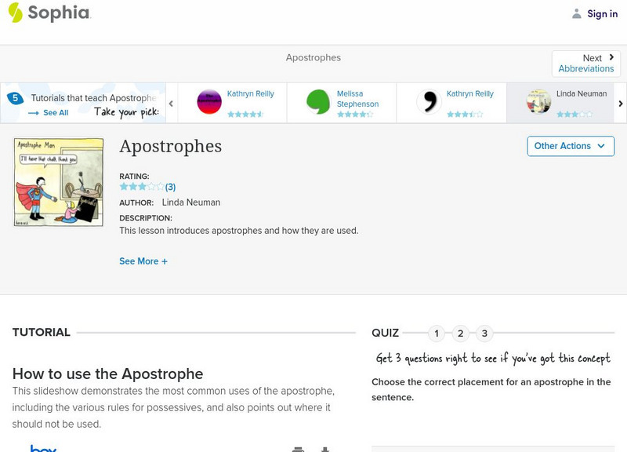The image size is (627, 452).
Task: Click the Sophia logo
Action: [49, 13]
